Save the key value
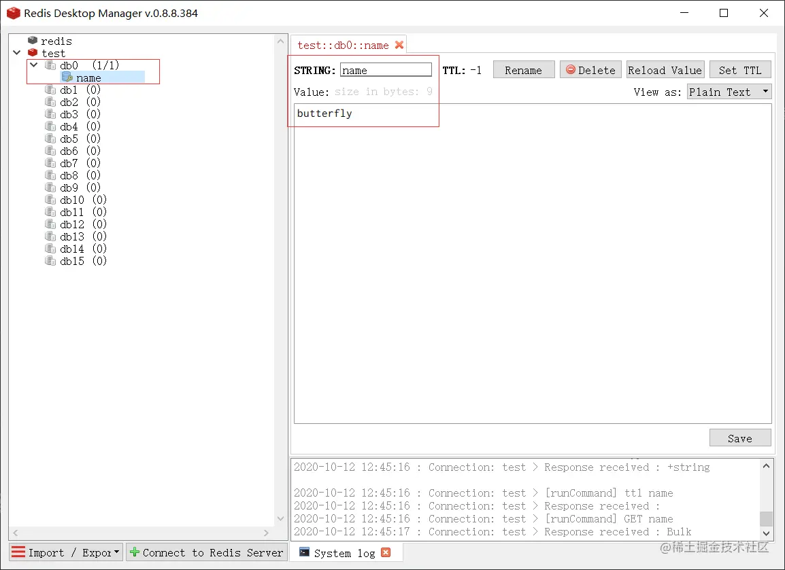This screenshot has height=570, width=785. click(740, 438)
